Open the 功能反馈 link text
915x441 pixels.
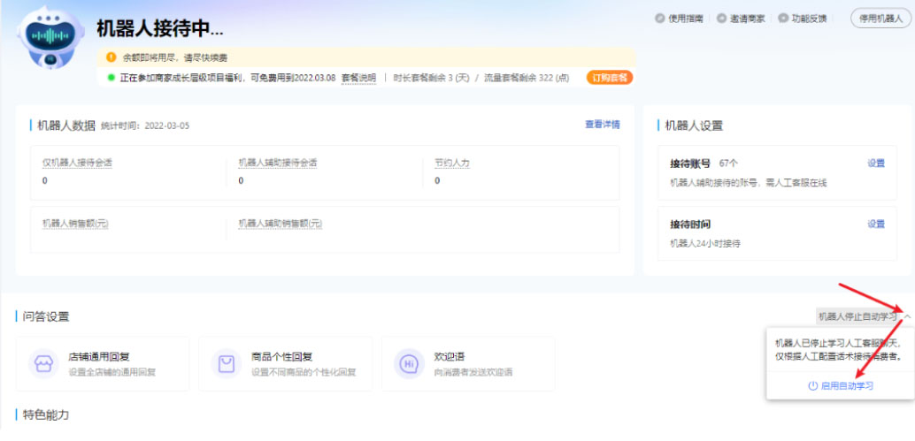810,18
